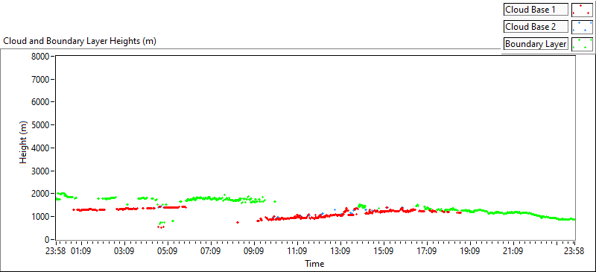
Task: Click the 6000 height axis label
Action: [42, 102]
